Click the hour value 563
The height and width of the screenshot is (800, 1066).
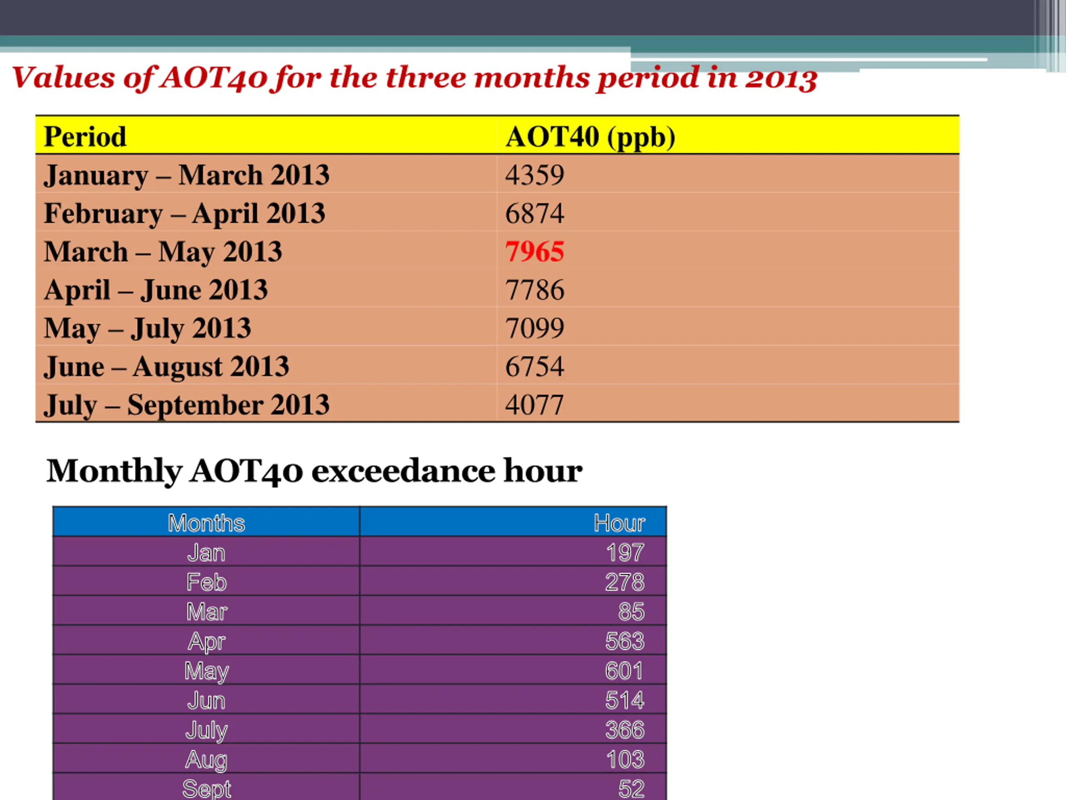tap(625, 641)
